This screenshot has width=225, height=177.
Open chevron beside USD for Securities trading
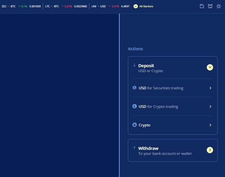click(210, 88)
